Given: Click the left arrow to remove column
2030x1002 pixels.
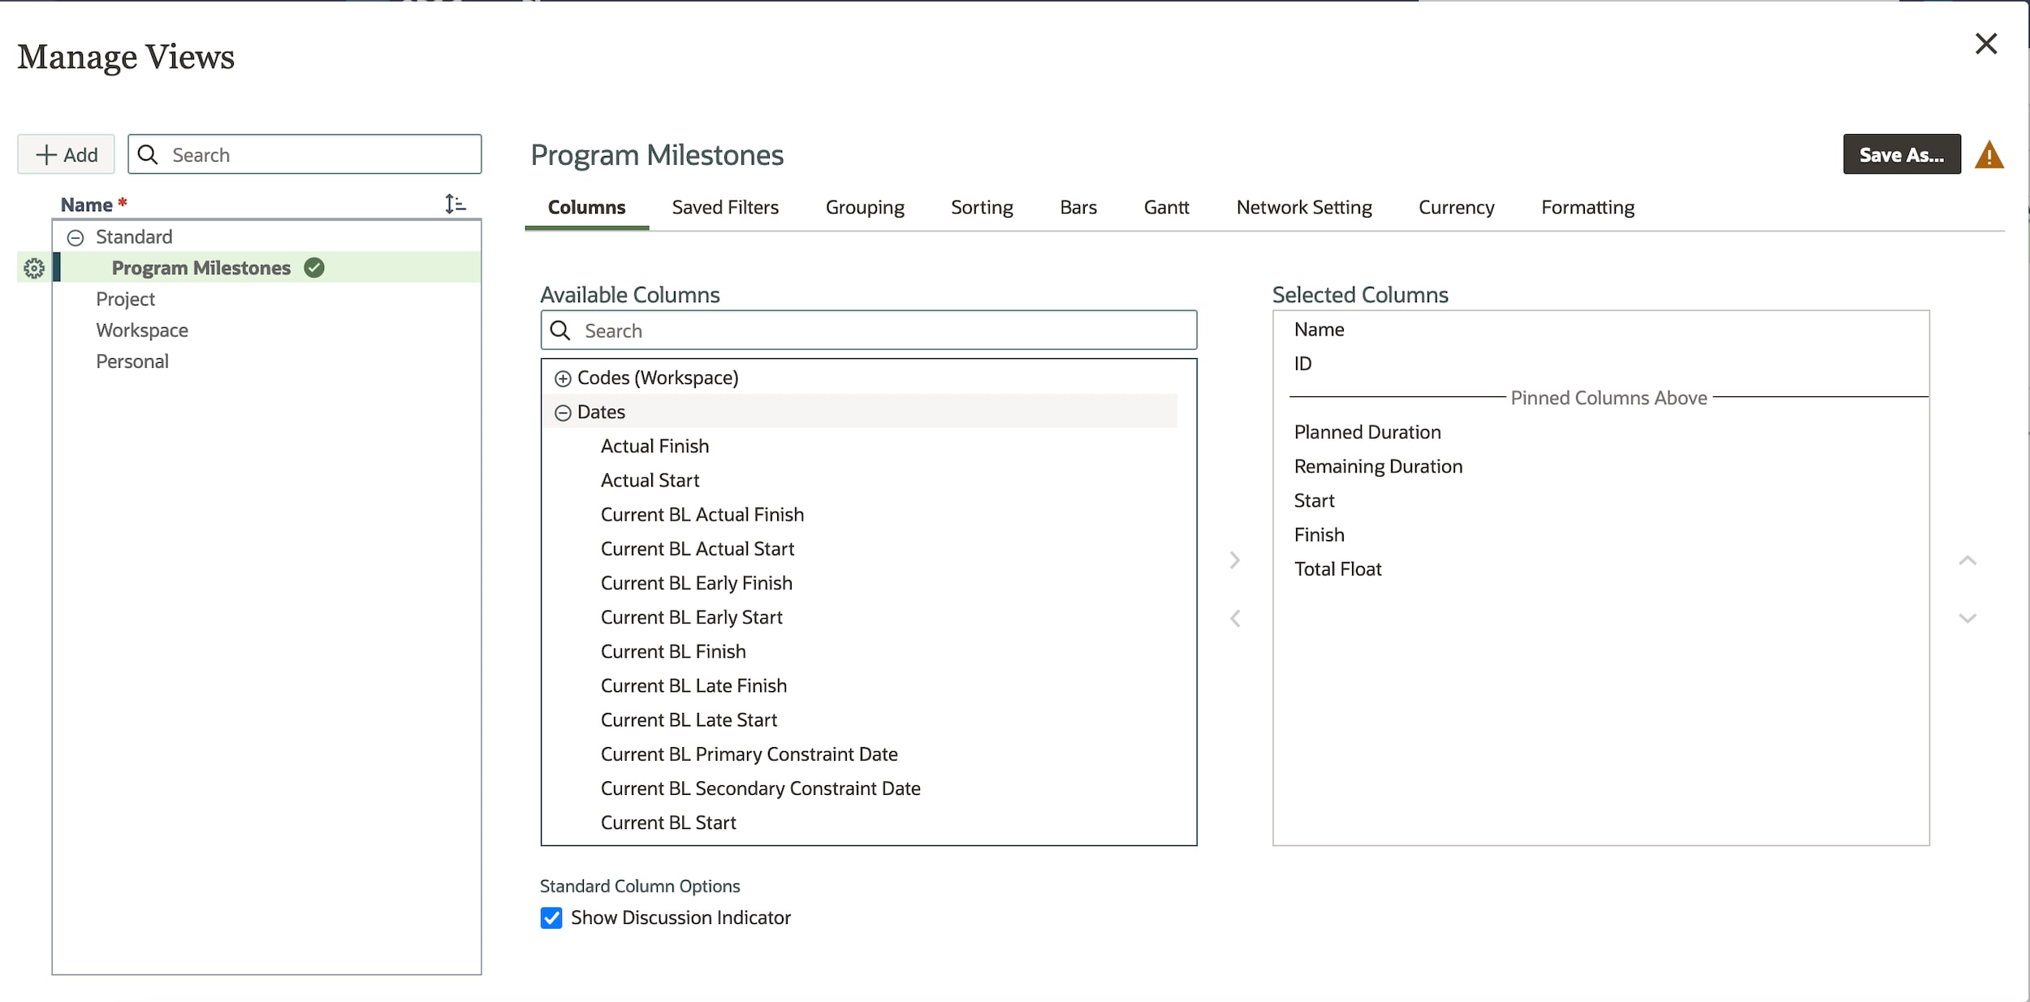Looking at the screenshot, I should pyautogui.click(x=1234, y=619).
